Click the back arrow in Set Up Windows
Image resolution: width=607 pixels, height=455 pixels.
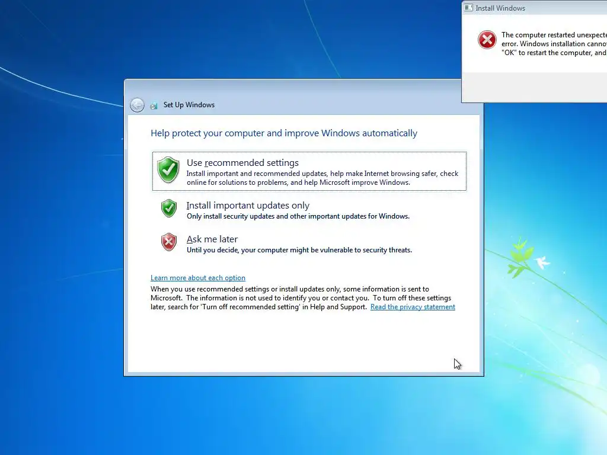point(137,105)
